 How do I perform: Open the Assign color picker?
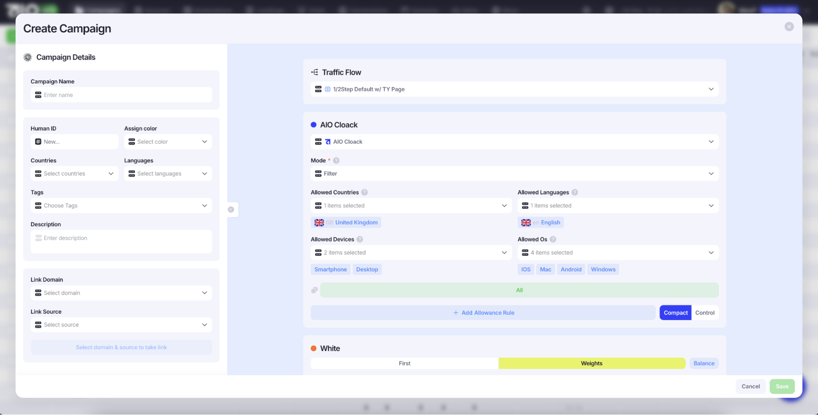coord(168,142)
